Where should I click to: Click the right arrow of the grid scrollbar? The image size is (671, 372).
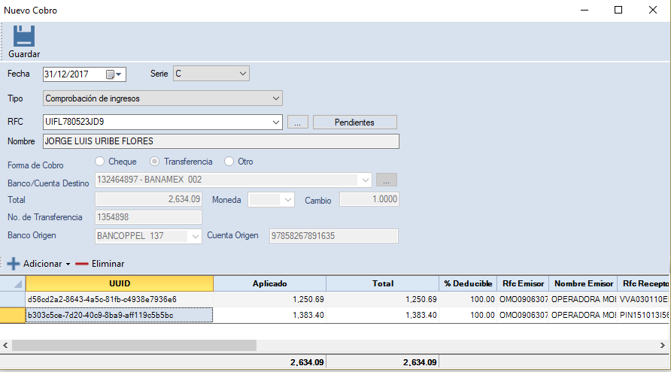click(x=664, y=345)
